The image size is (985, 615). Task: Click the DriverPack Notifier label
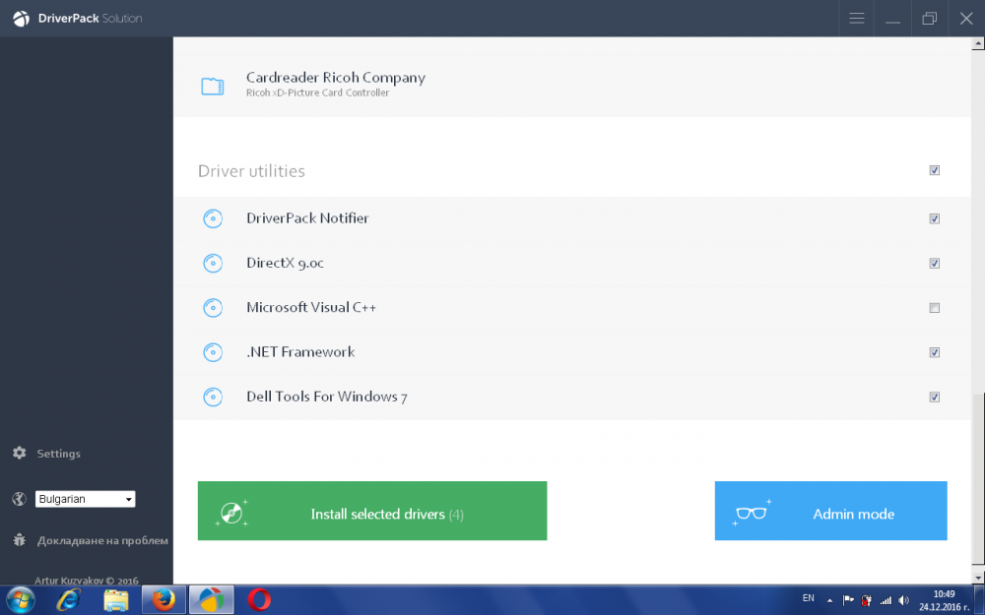click(x=307, y=218)
